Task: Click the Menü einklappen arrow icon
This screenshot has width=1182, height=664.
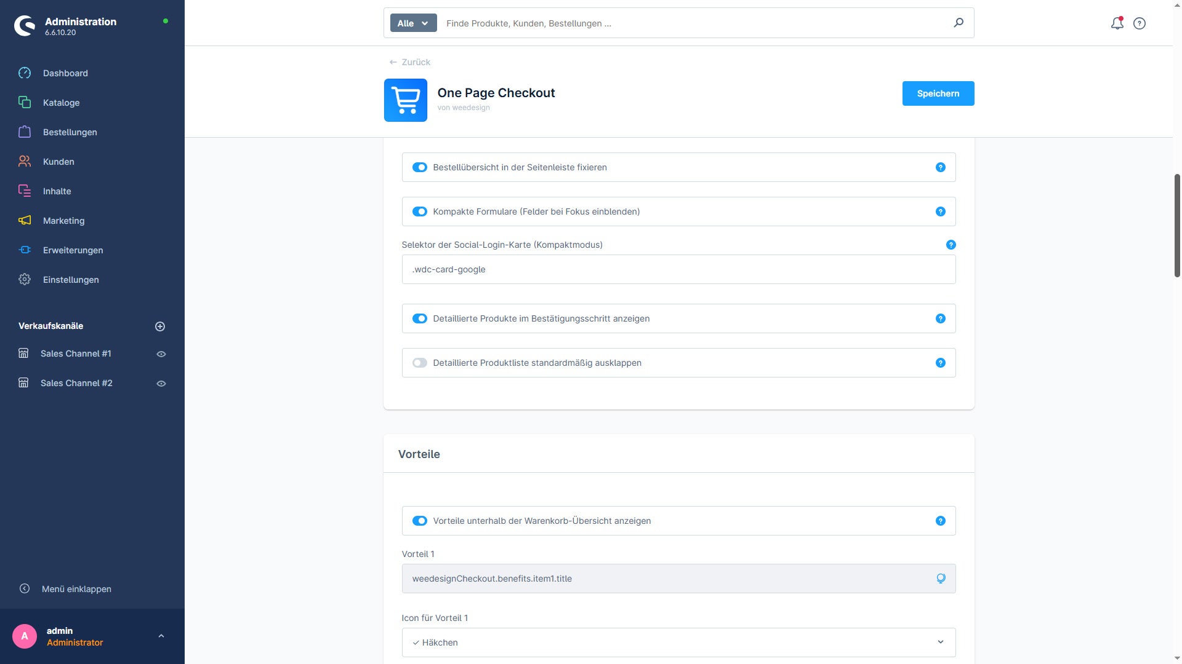Action: [x=25, y=588]
